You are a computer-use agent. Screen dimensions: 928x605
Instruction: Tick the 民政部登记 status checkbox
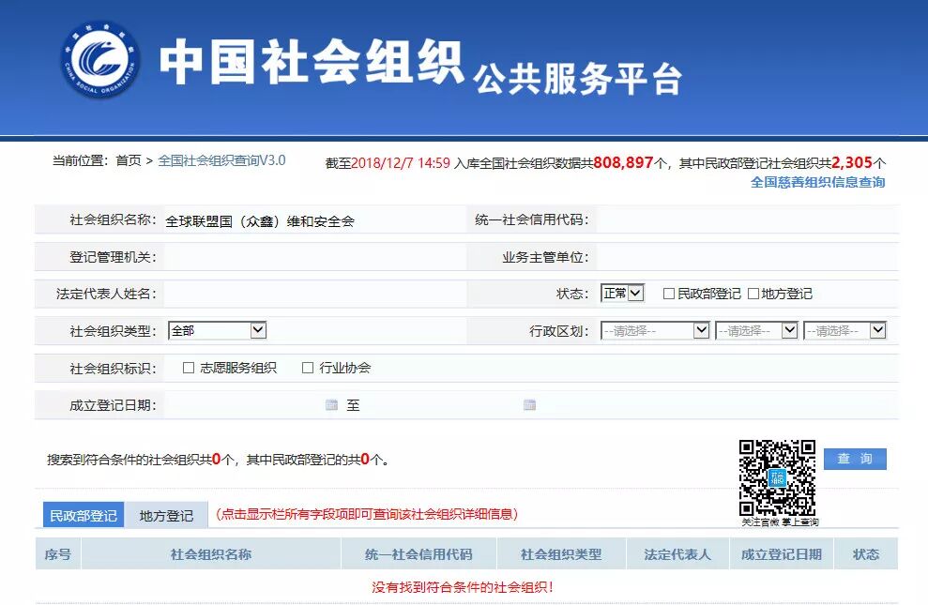669,294
